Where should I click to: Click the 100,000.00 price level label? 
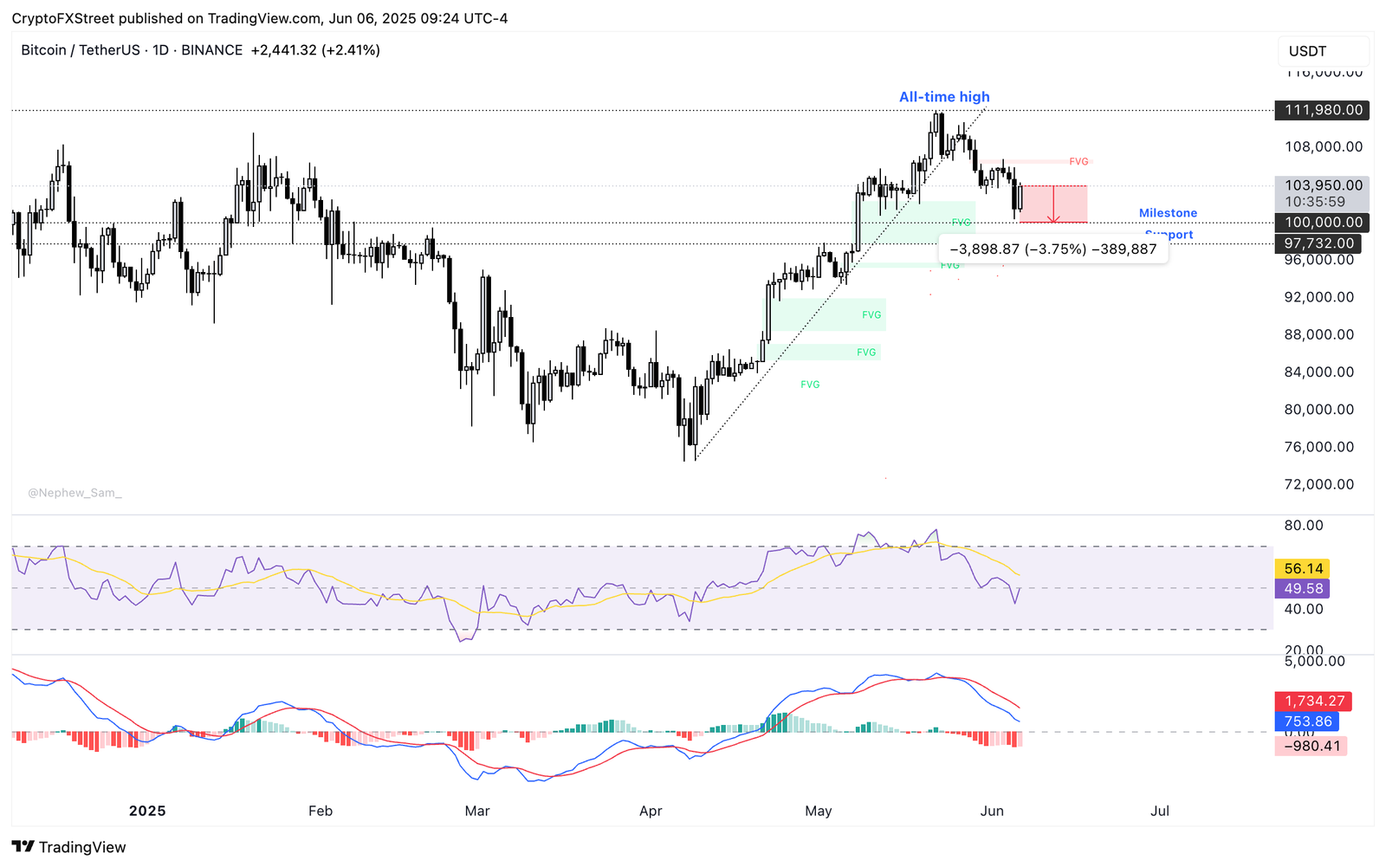point(1324,223)
